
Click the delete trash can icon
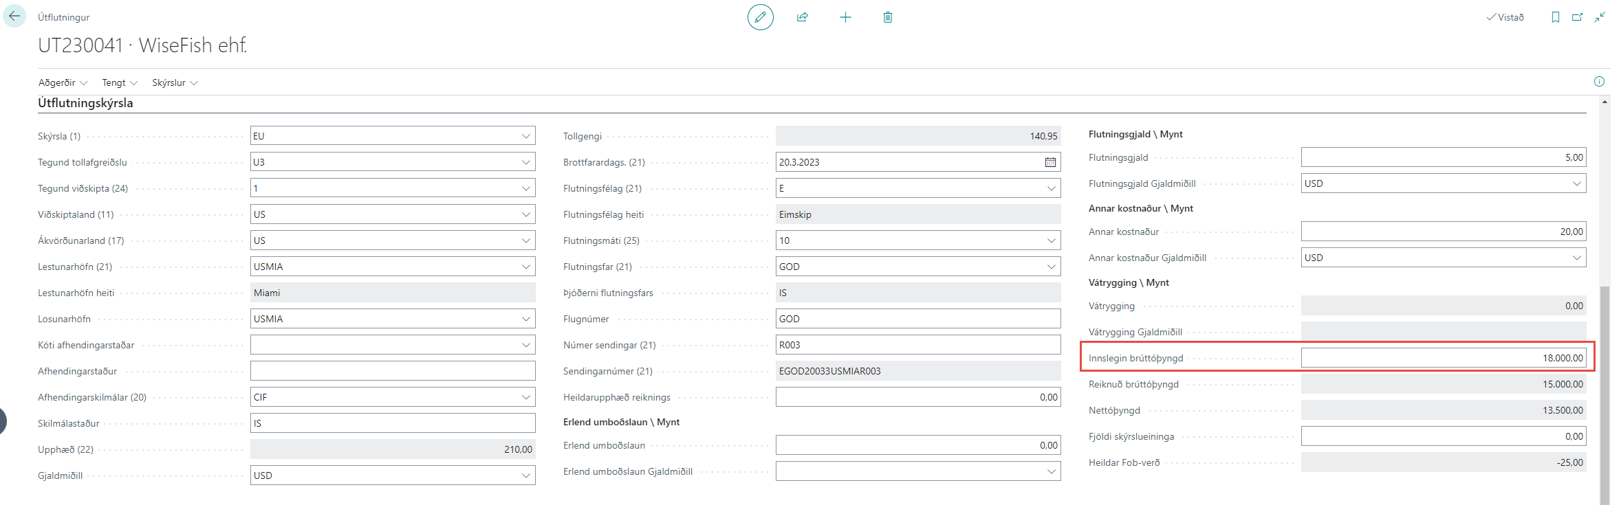click(x=888, y=17)
